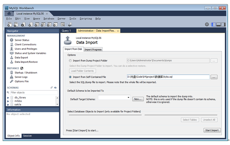Screen dimensions: 230x145
Task: Open the Query menu
Action: [x=37, y=19]
